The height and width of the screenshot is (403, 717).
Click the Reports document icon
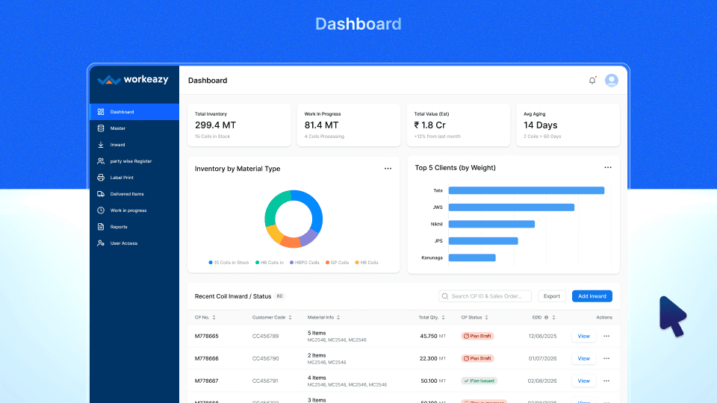(x=101, y=227)
